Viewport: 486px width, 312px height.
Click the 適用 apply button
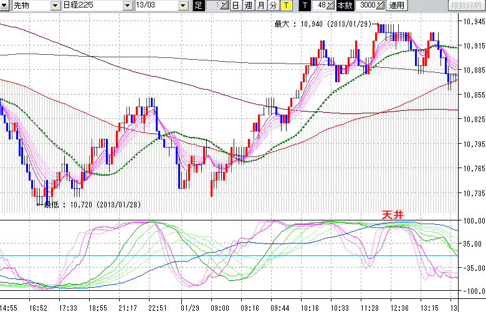point(396,6)
